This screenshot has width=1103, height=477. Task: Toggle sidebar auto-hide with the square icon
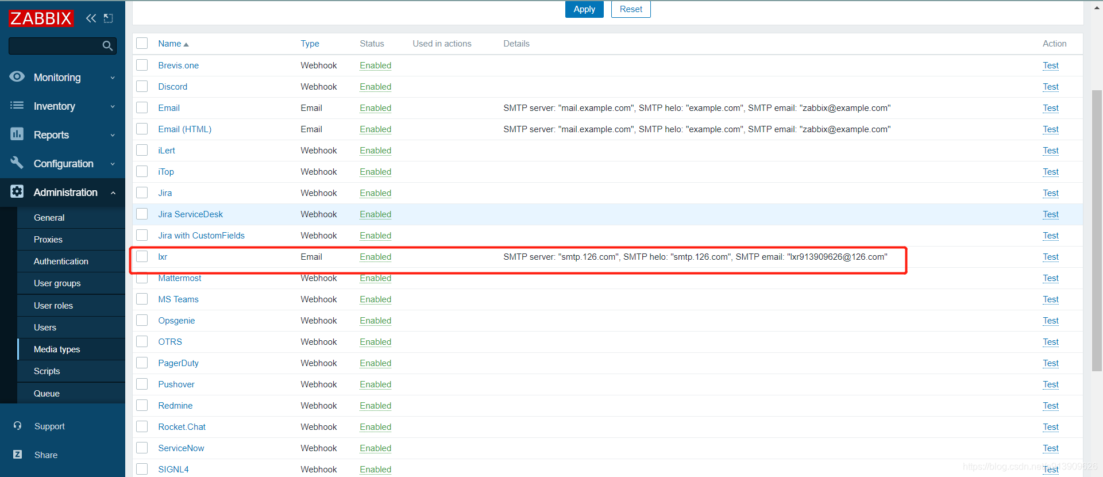click(108, 18)
